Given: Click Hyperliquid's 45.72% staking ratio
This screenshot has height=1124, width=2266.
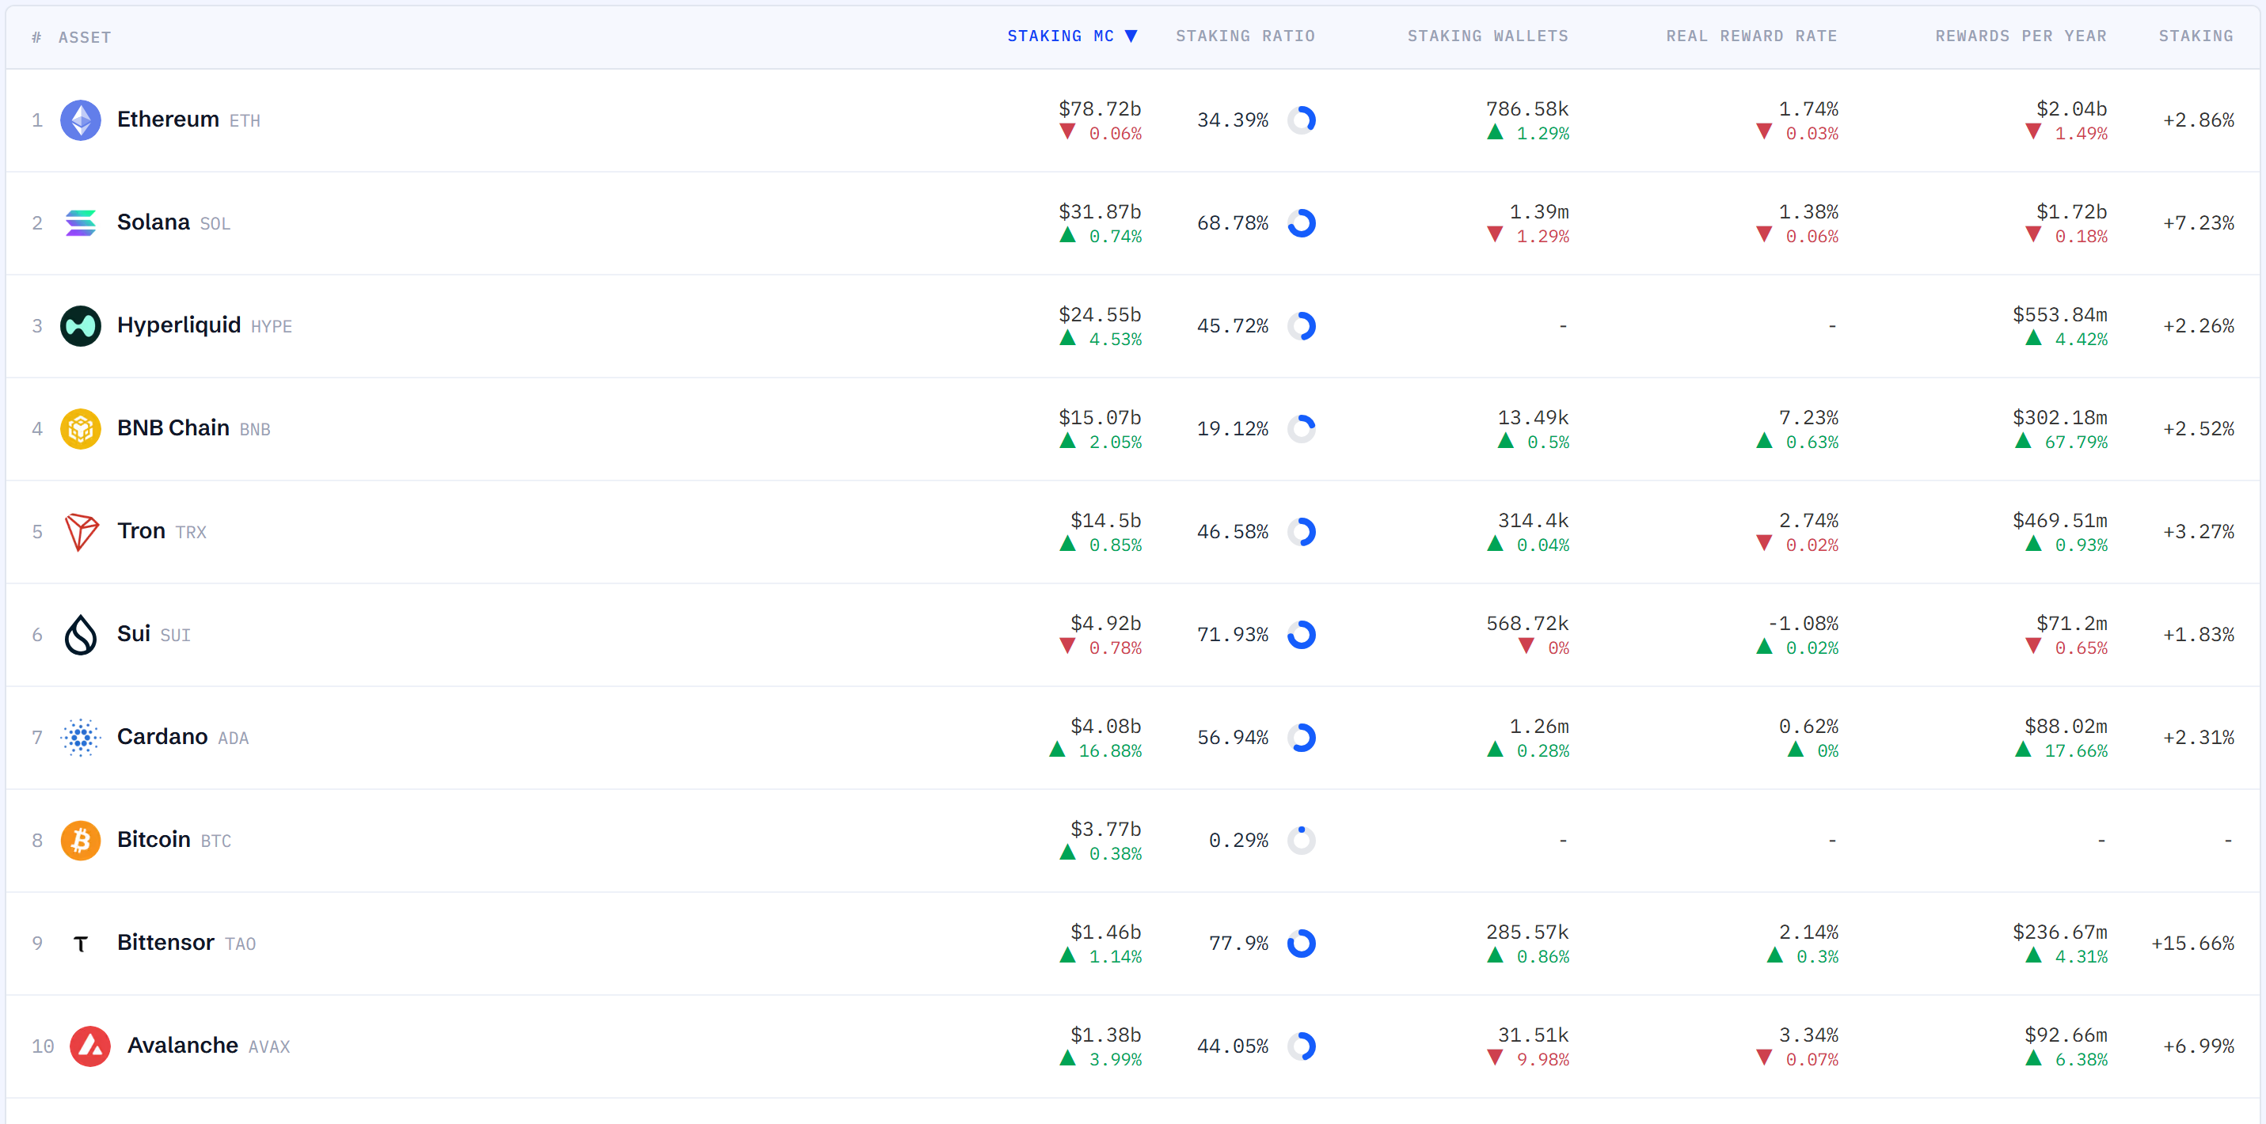Looking at the screenshot, I should click(1233, 325).
